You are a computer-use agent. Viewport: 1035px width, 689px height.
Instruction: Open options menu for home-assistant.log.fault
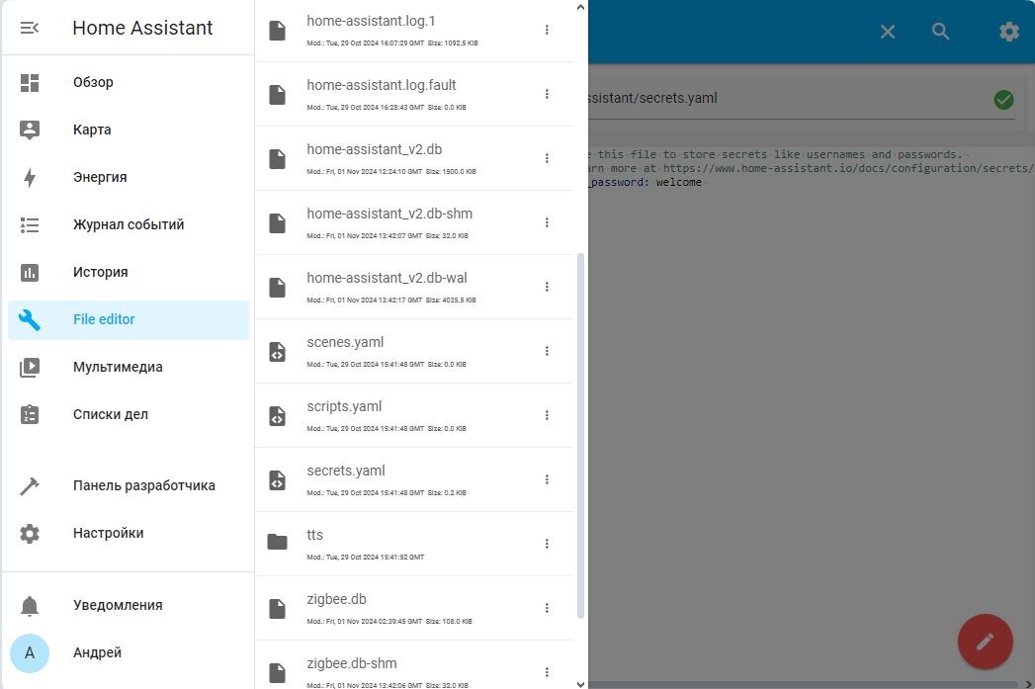click(x=547, y=94)
